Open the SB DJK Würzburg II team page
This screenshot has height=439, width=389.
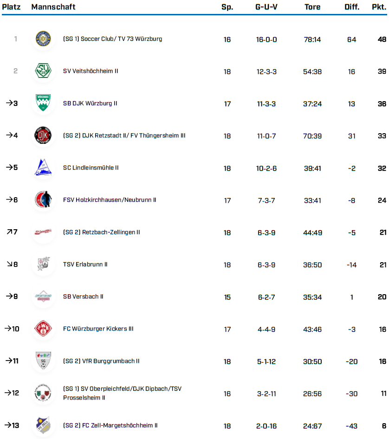pos(90,103)
